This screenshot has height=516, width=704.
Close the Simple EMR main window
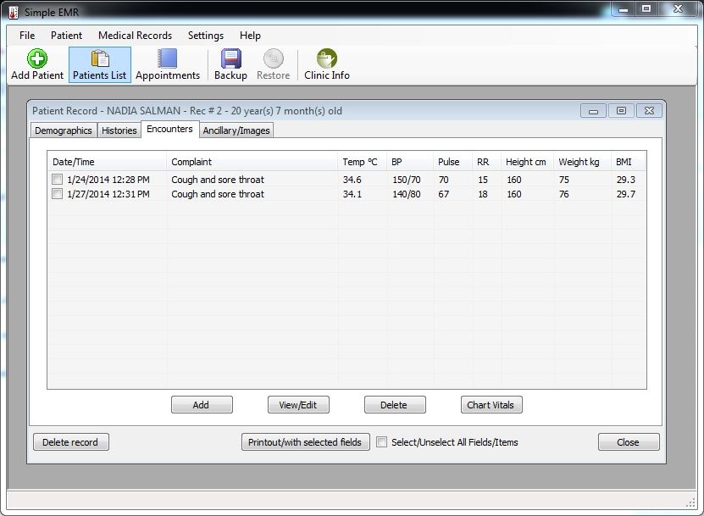[678, 9]
